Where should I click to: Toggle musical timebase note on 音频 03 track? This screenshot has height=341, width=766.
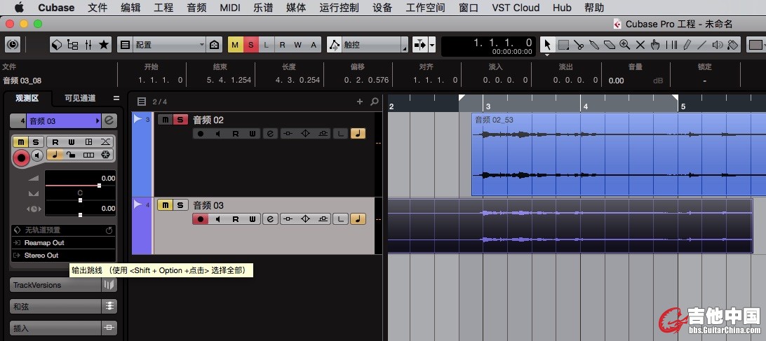[358, 219]
